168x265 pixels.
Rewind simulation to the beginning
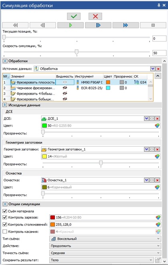point(15,25)
